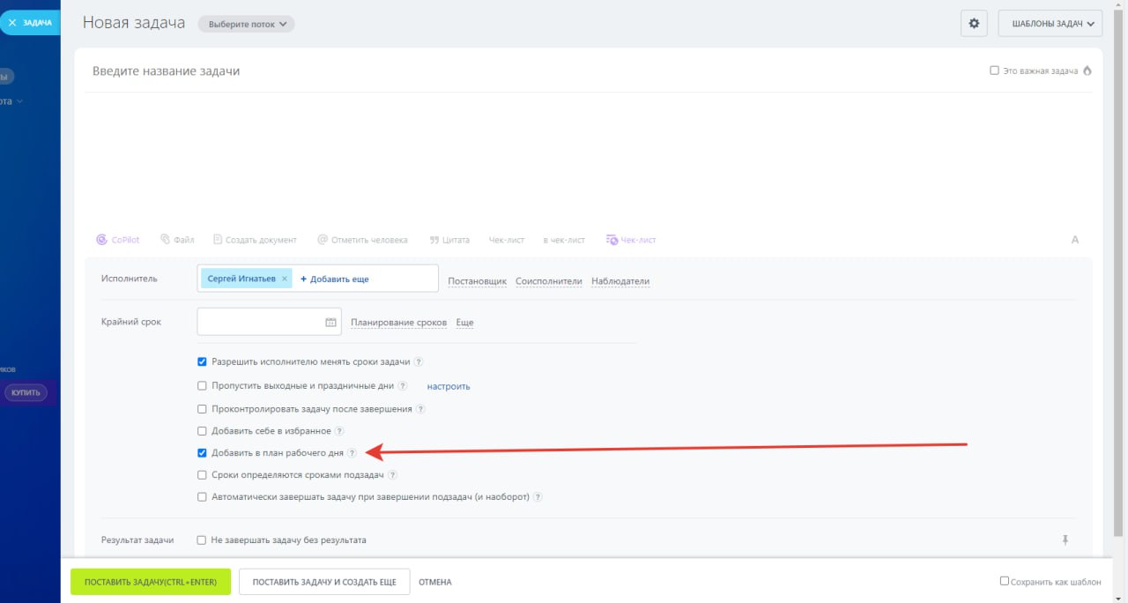Image resolution: width=1128 pixels, height=603 pixels.
Task: Insert a quote with Цитата
Action: pyautogui.click(x=449, y=240)
